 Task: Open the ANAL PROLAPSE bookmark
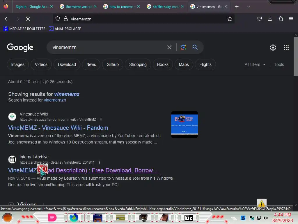tap(65, 29)
